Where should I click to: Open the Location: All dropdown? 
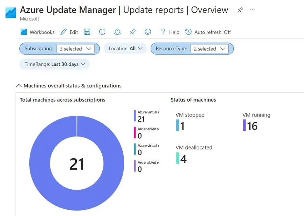click(x=125, y=48)
